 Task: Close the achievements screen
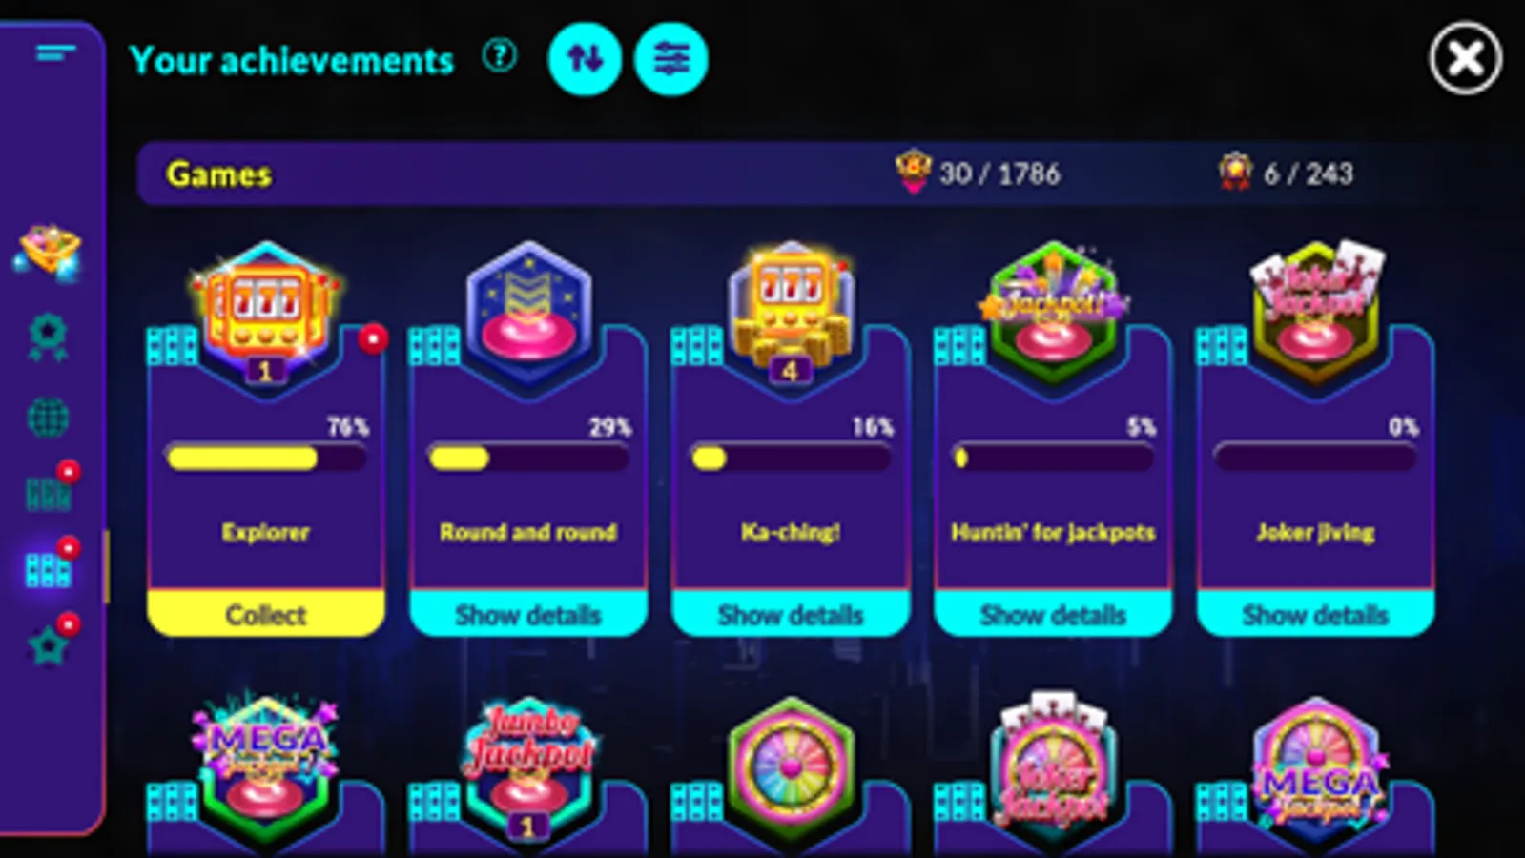point(1466,59)
